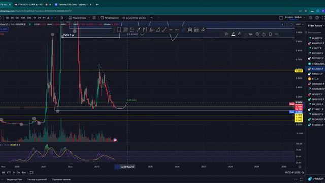325x183 pixels.
Task: Select DOTUSDT.P in the watchlist
Action: 315,58
